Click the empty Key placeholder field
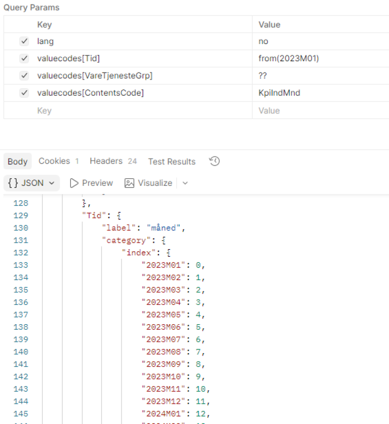The height and width of the screenshot is (424, 389). pos(44,110)
